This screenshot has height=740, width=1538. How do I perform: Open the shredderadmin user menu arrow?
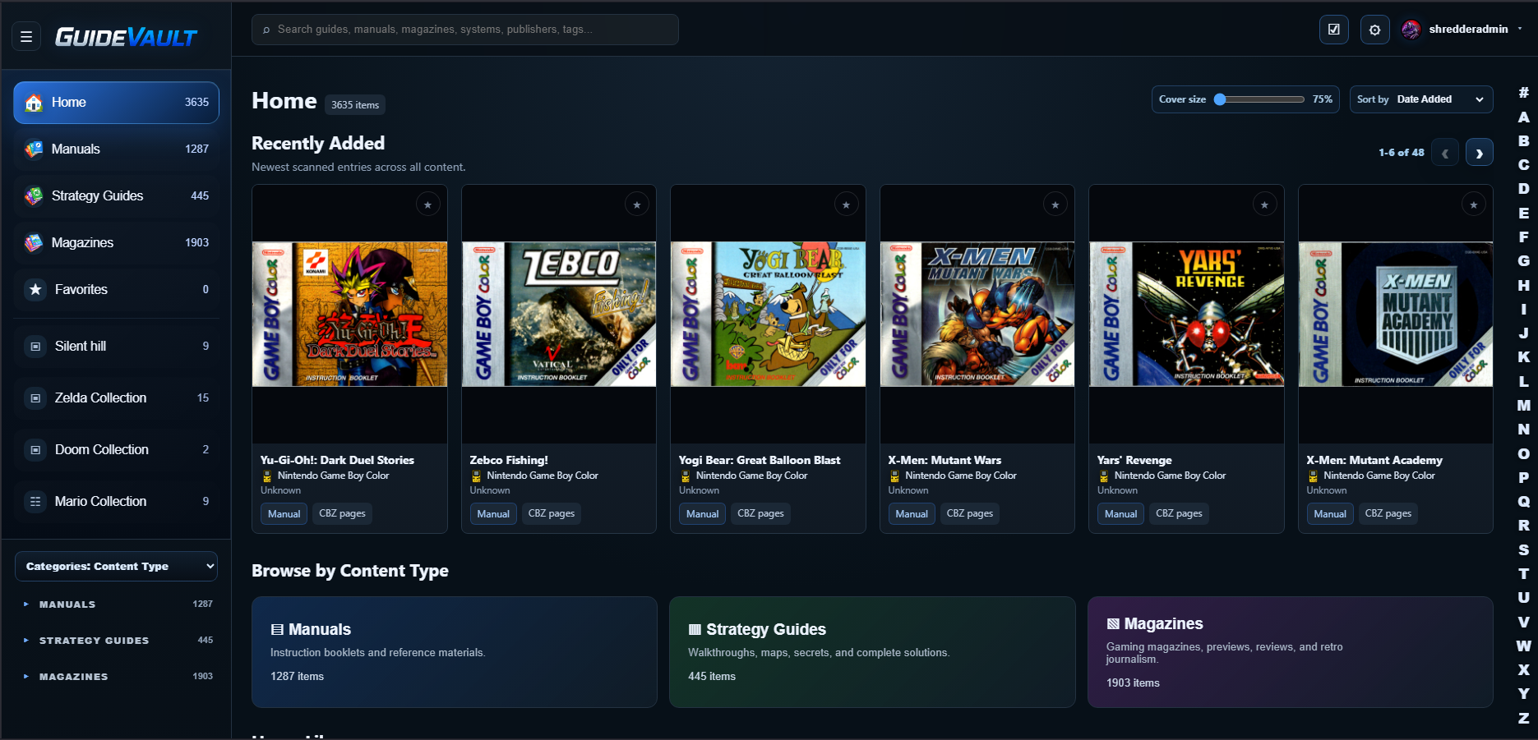click(x=1520, y=29)
